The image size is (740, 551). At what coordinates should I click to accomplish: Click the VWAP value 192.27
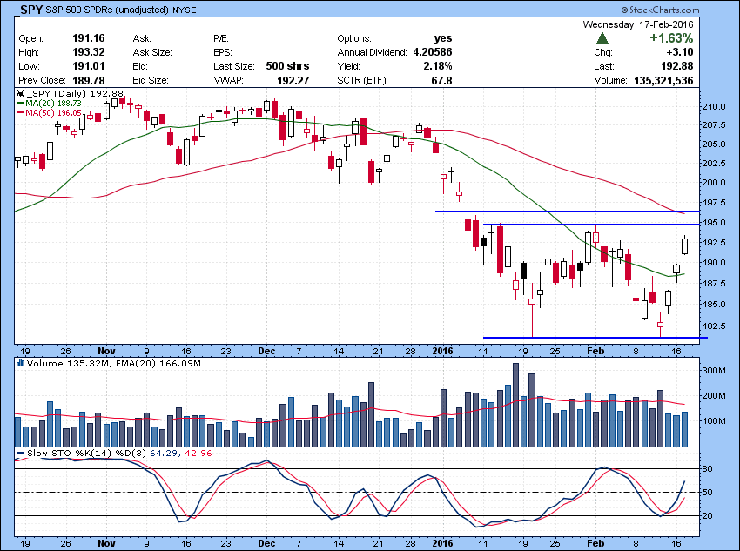pyautogui.click(x=293, y=80)
